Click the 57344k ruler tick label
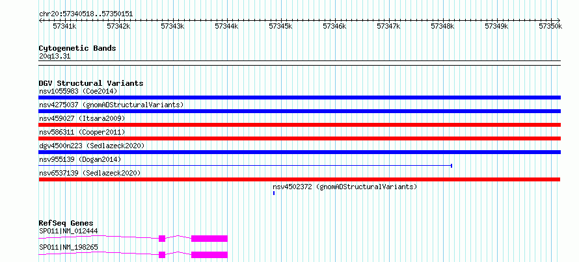The height and width of the screenshot is (262, 579). (x=227, y=26)
